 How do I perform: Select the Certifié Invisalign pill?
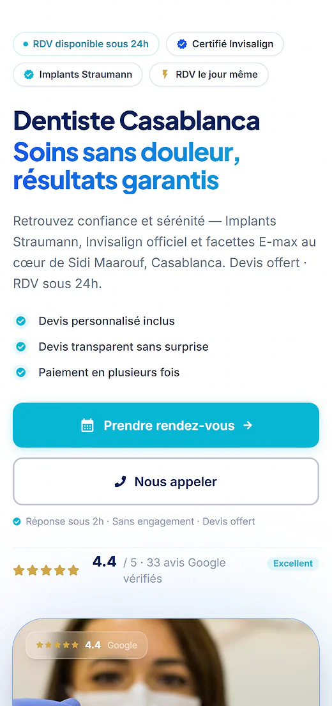[225, 44]
